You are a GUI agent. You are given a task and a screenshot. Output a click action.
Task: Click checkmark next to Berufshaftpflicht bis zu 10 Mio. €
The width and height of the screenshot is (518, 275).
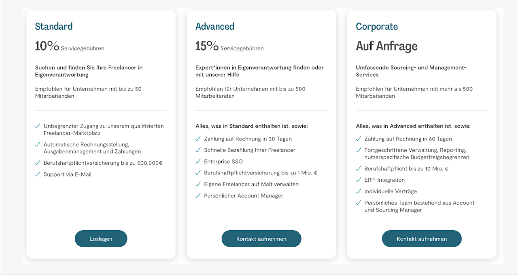pyautogui.click(x=359, y=168)
